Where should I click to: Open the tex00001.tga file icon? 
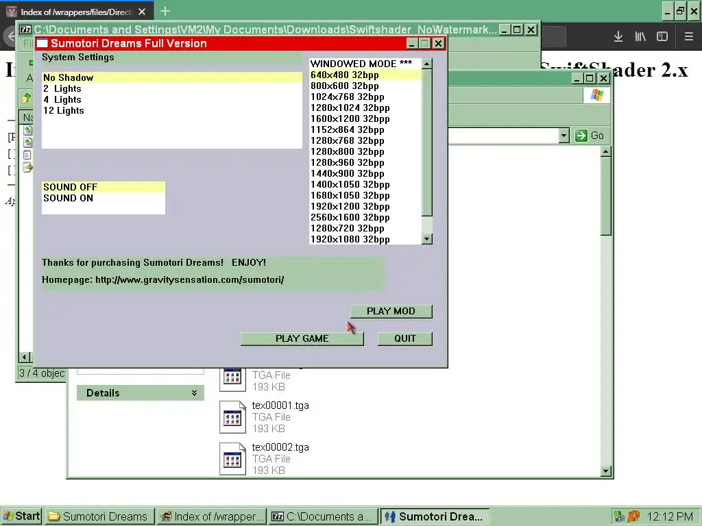(233, 417)
